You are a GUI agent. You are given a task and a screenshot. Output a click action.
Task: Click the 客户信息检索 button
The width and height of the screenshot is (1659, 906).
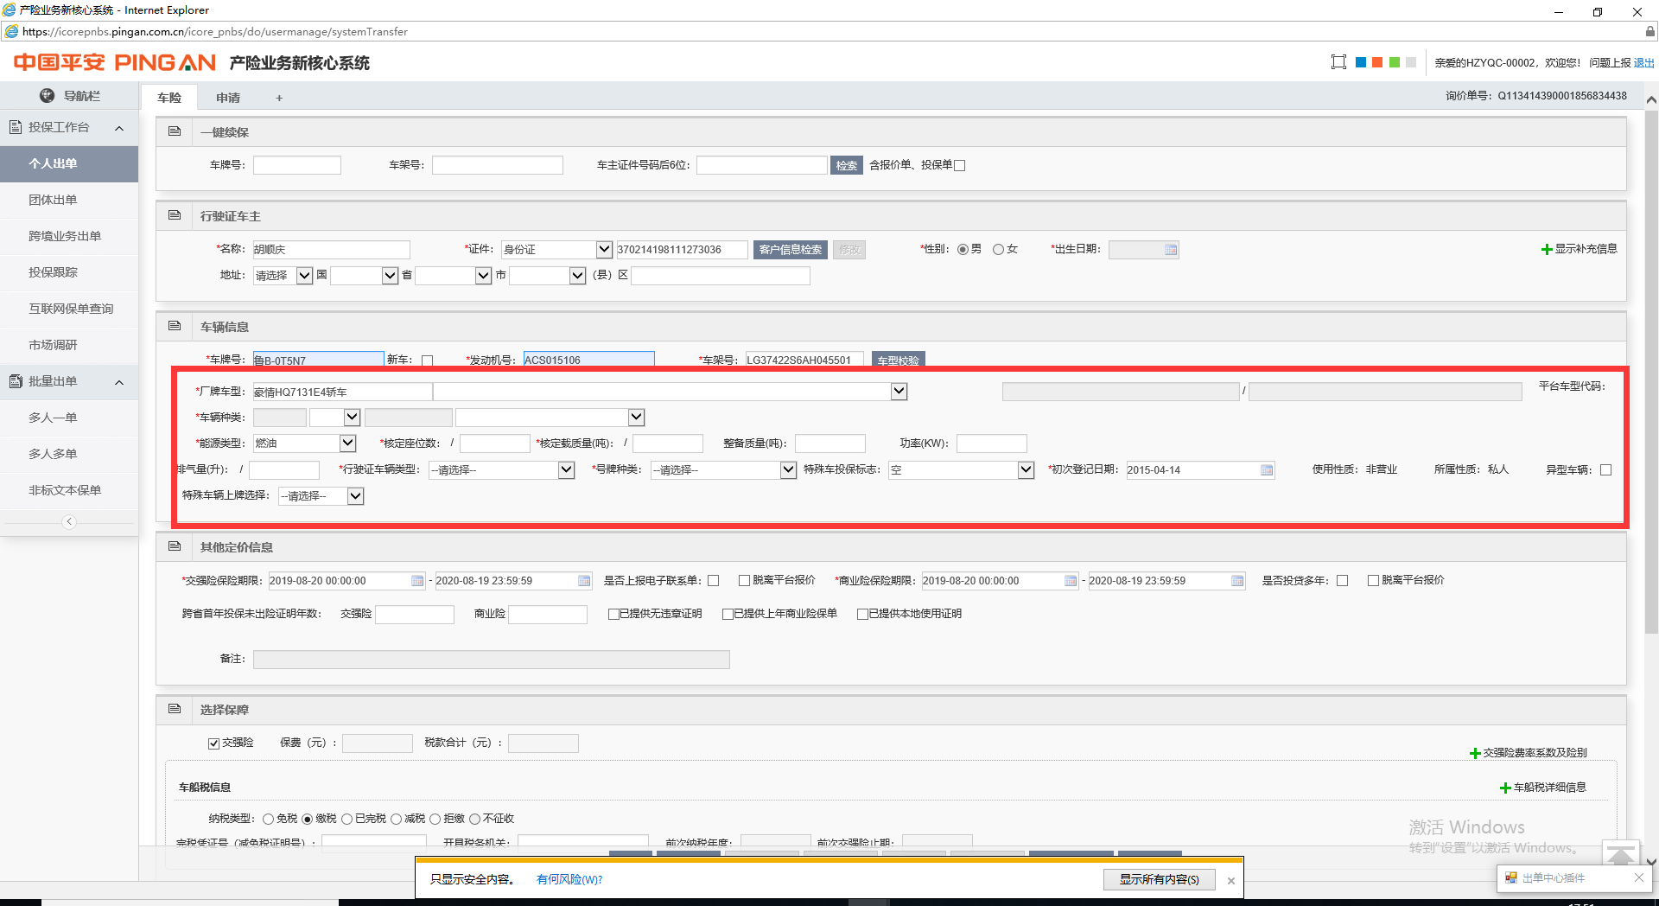point(791,250)
